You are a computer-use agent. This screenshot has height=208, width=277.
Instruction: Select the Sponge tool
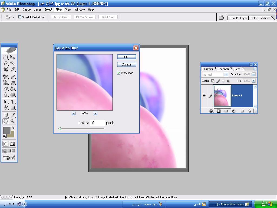(12, 95)
